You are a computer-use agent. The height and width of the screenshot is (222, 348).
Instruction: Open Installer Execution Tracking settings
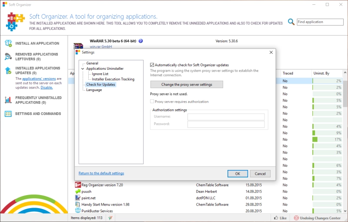point(113,79)
